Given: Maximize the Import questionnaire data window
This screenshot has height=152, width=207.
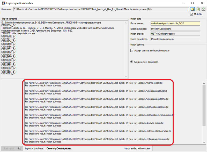Looking at the screenshot, I should tap(193, 3).
